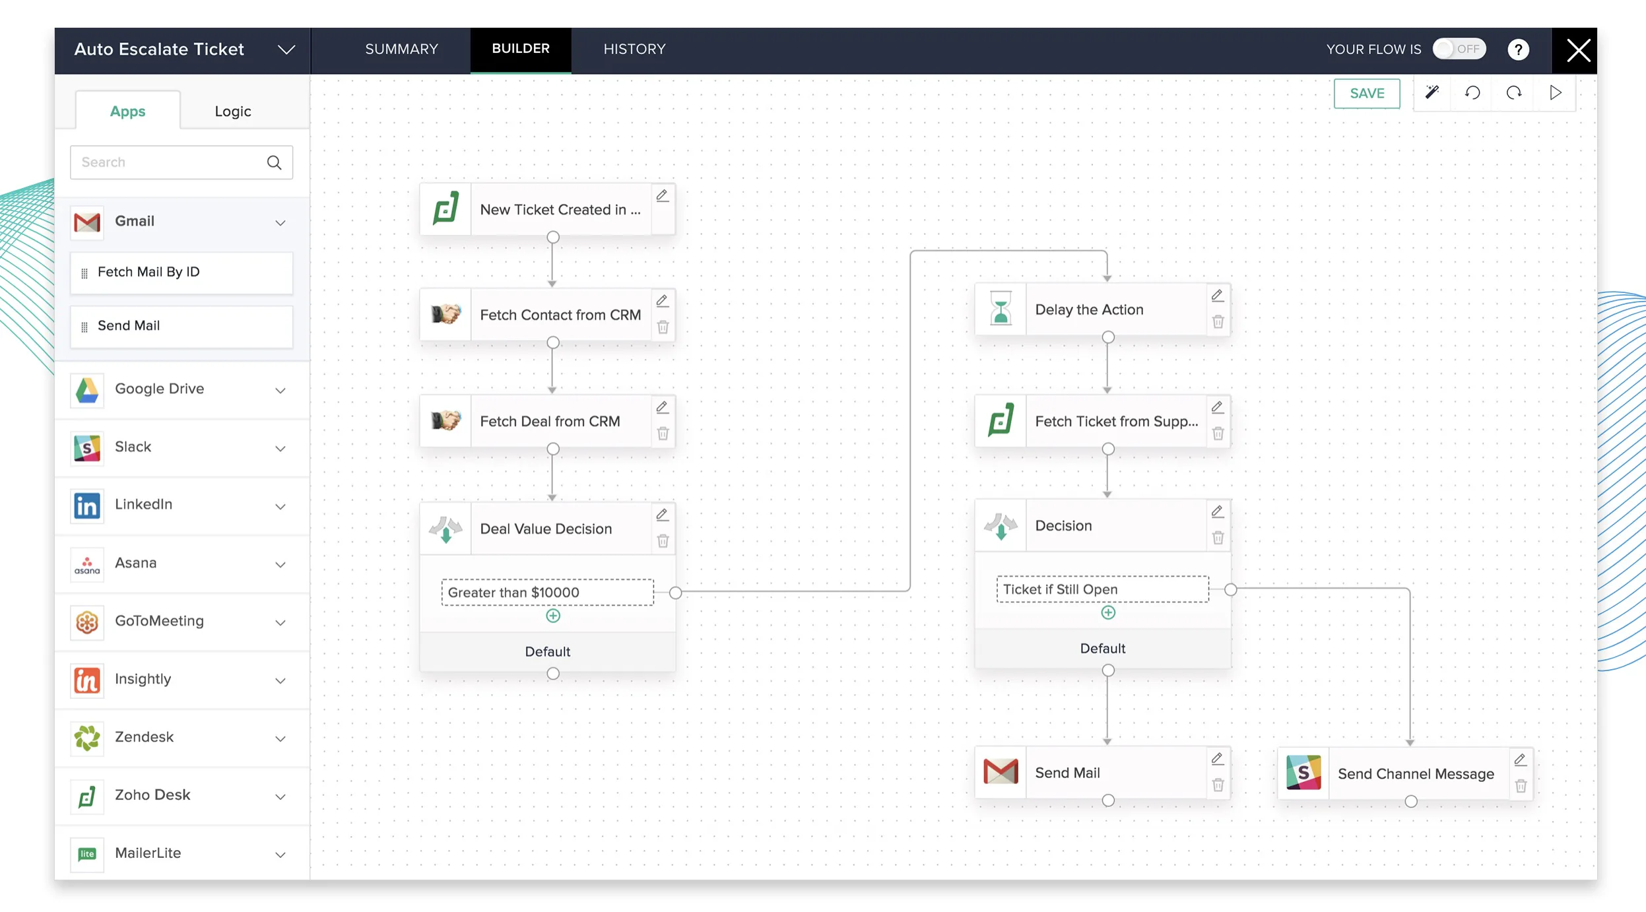The width and height of the screenshot is (1646, 912).
Task: Click the search magnifier icon
Action: point(274,162)
